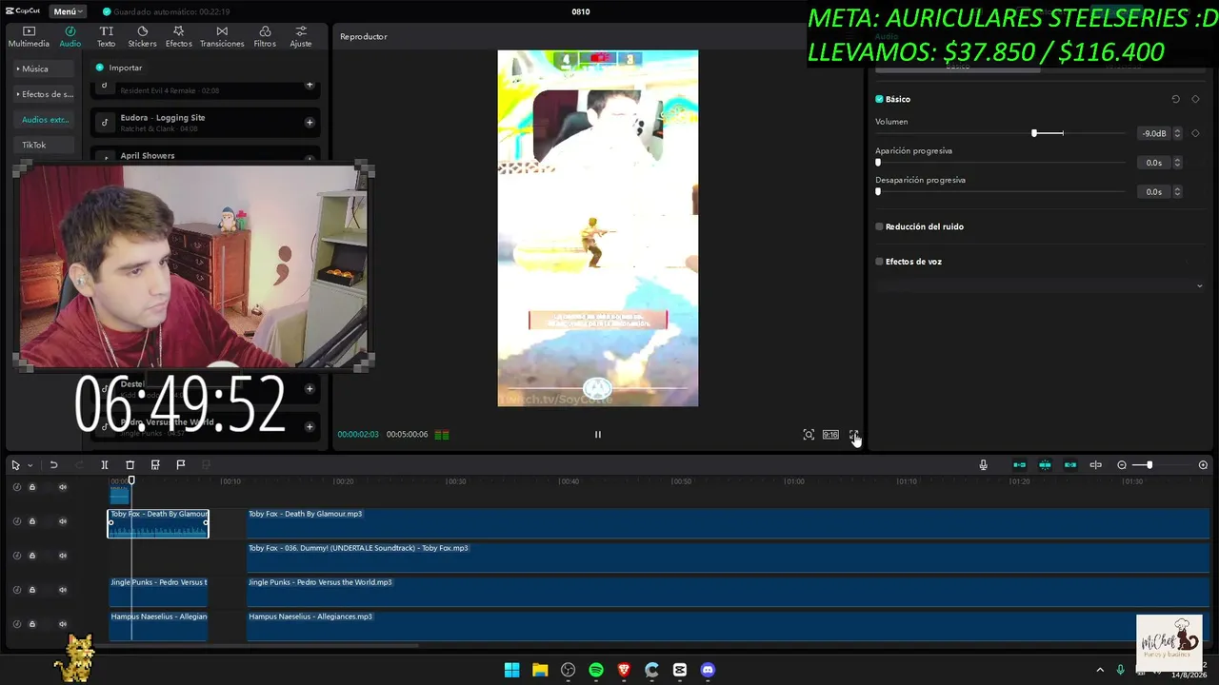Zoom out the timeline with the minus icon

pos(1122,465)
